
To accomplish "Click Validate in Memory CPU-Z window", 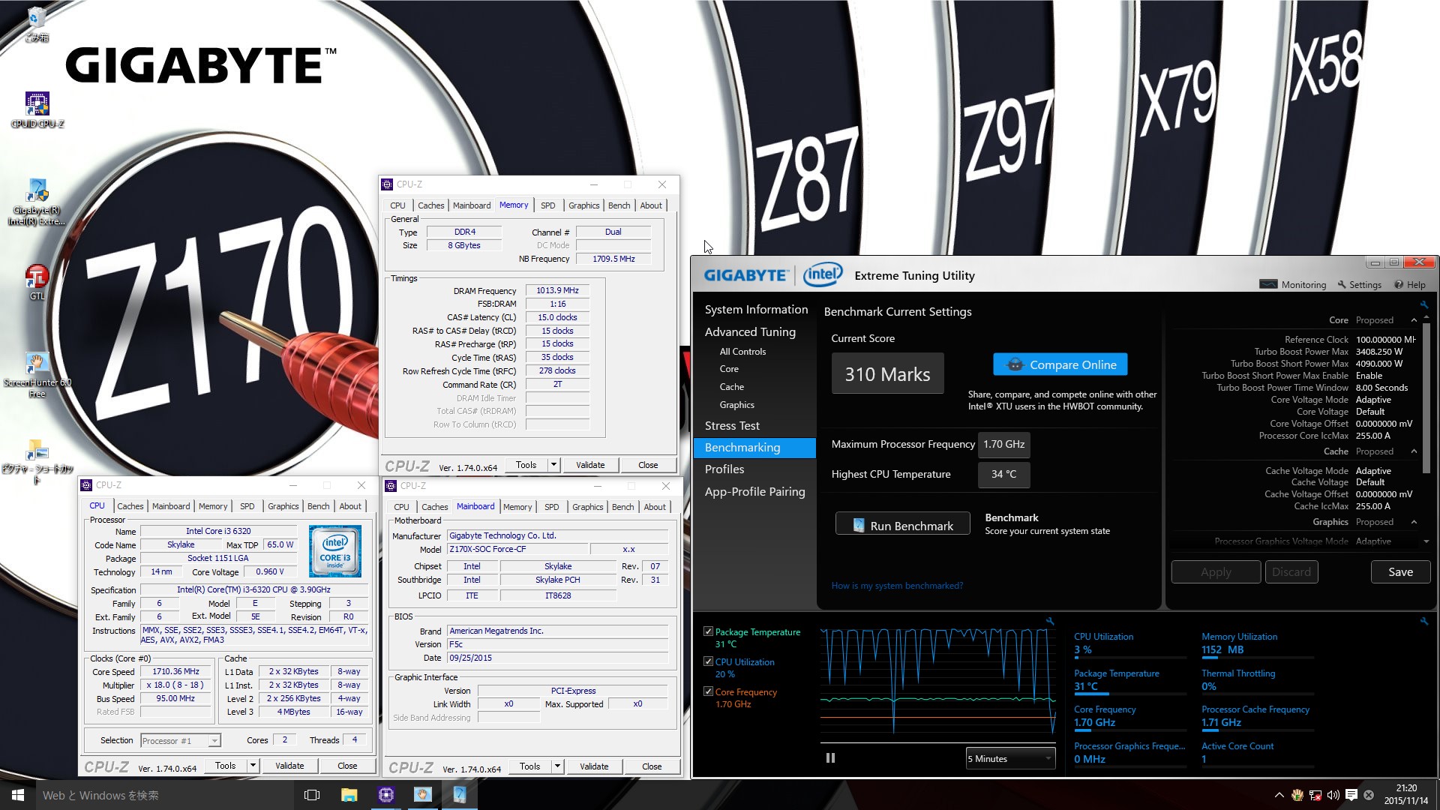I will pos(590,465).
